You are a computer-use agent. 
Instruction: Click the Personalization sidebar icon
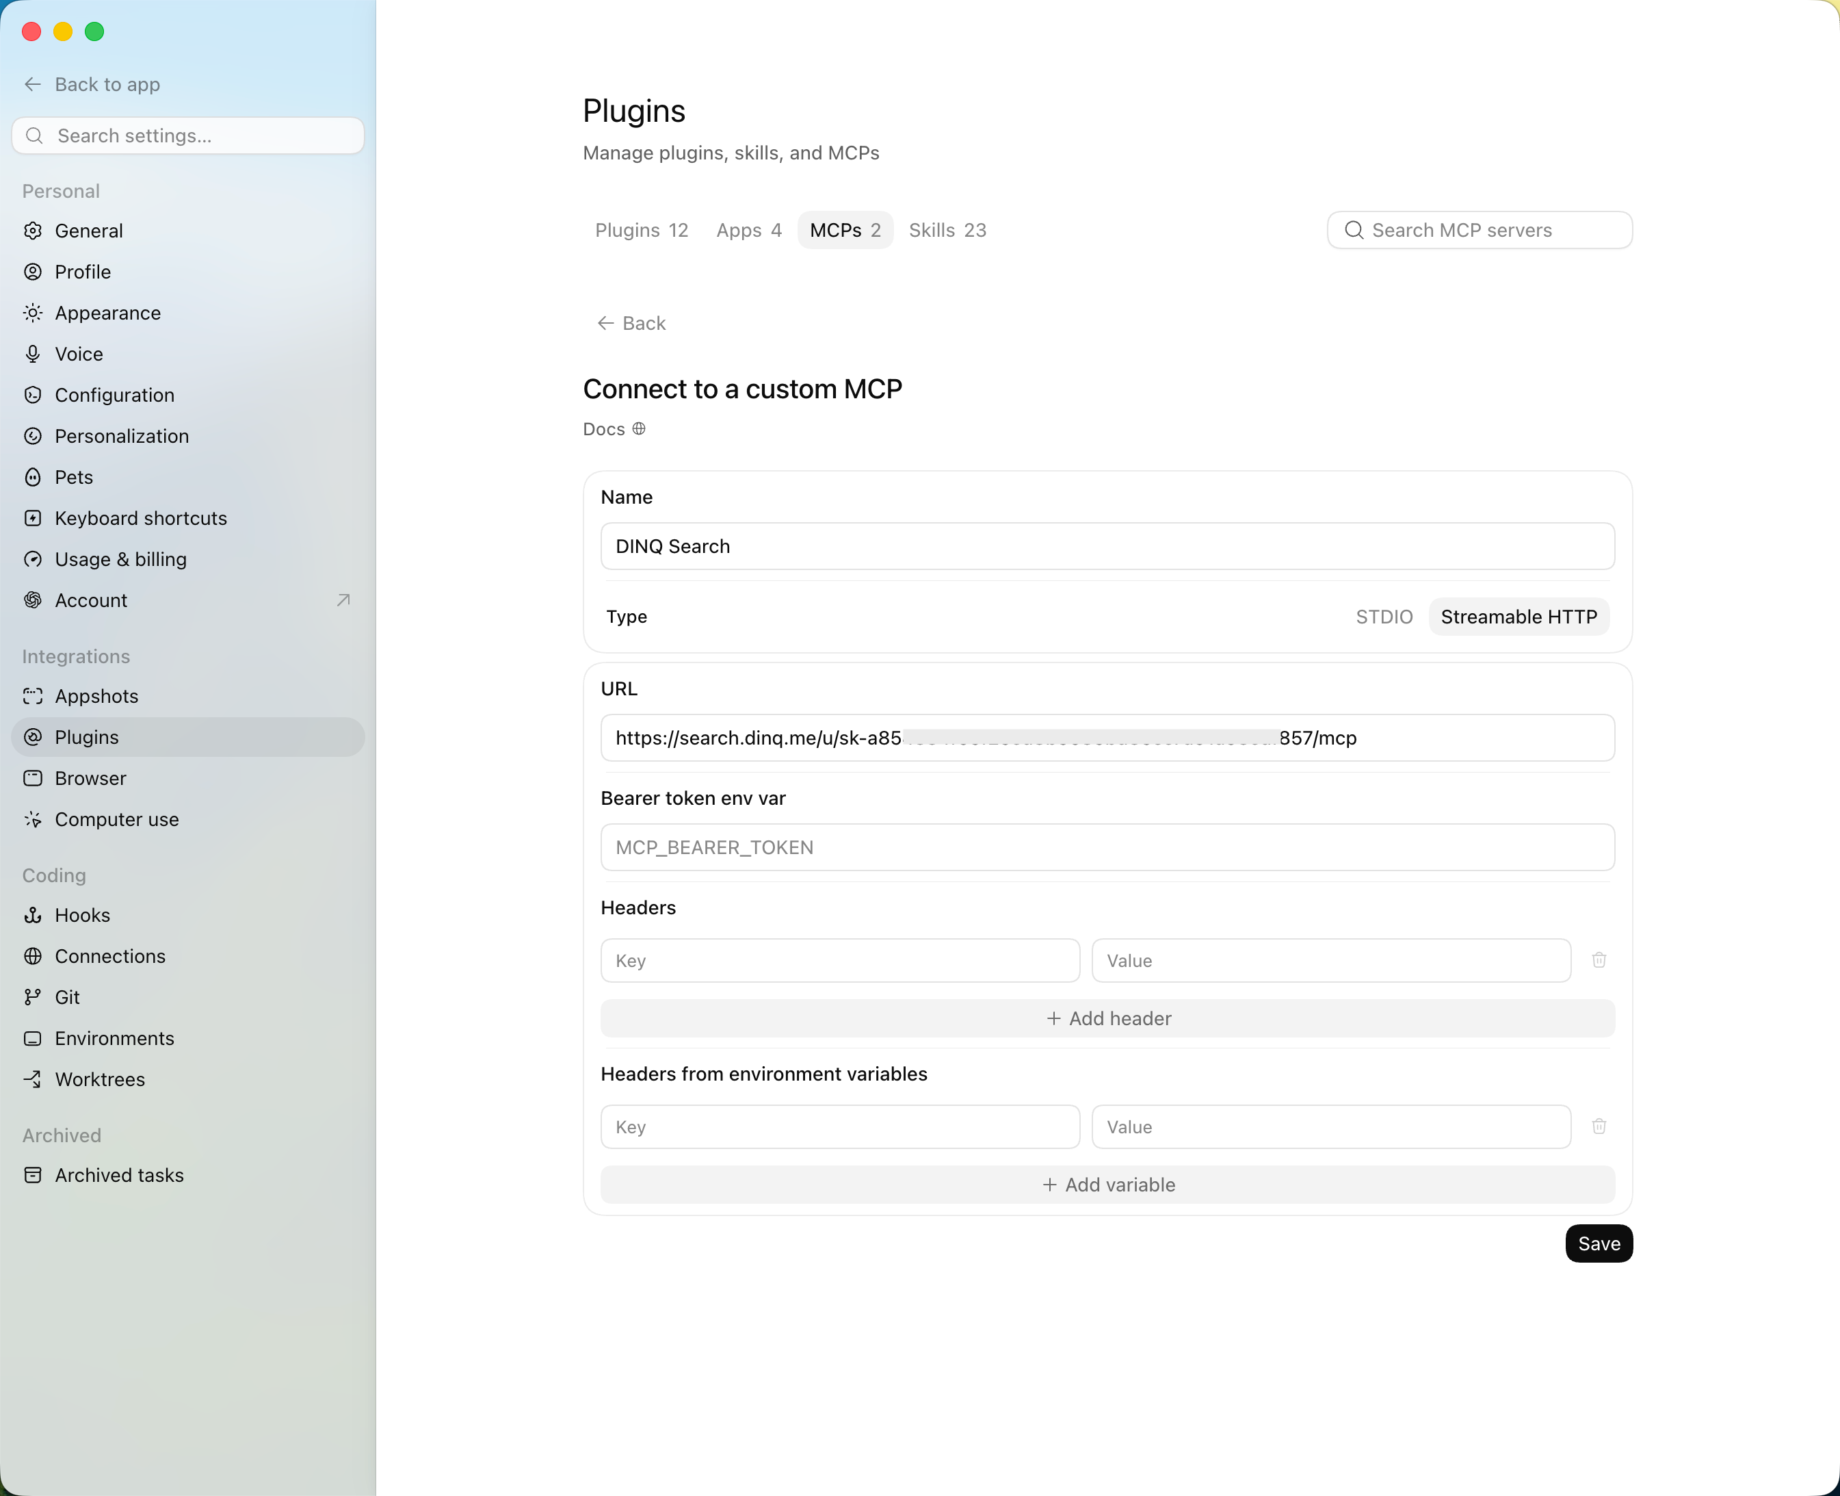click(33, 436)
